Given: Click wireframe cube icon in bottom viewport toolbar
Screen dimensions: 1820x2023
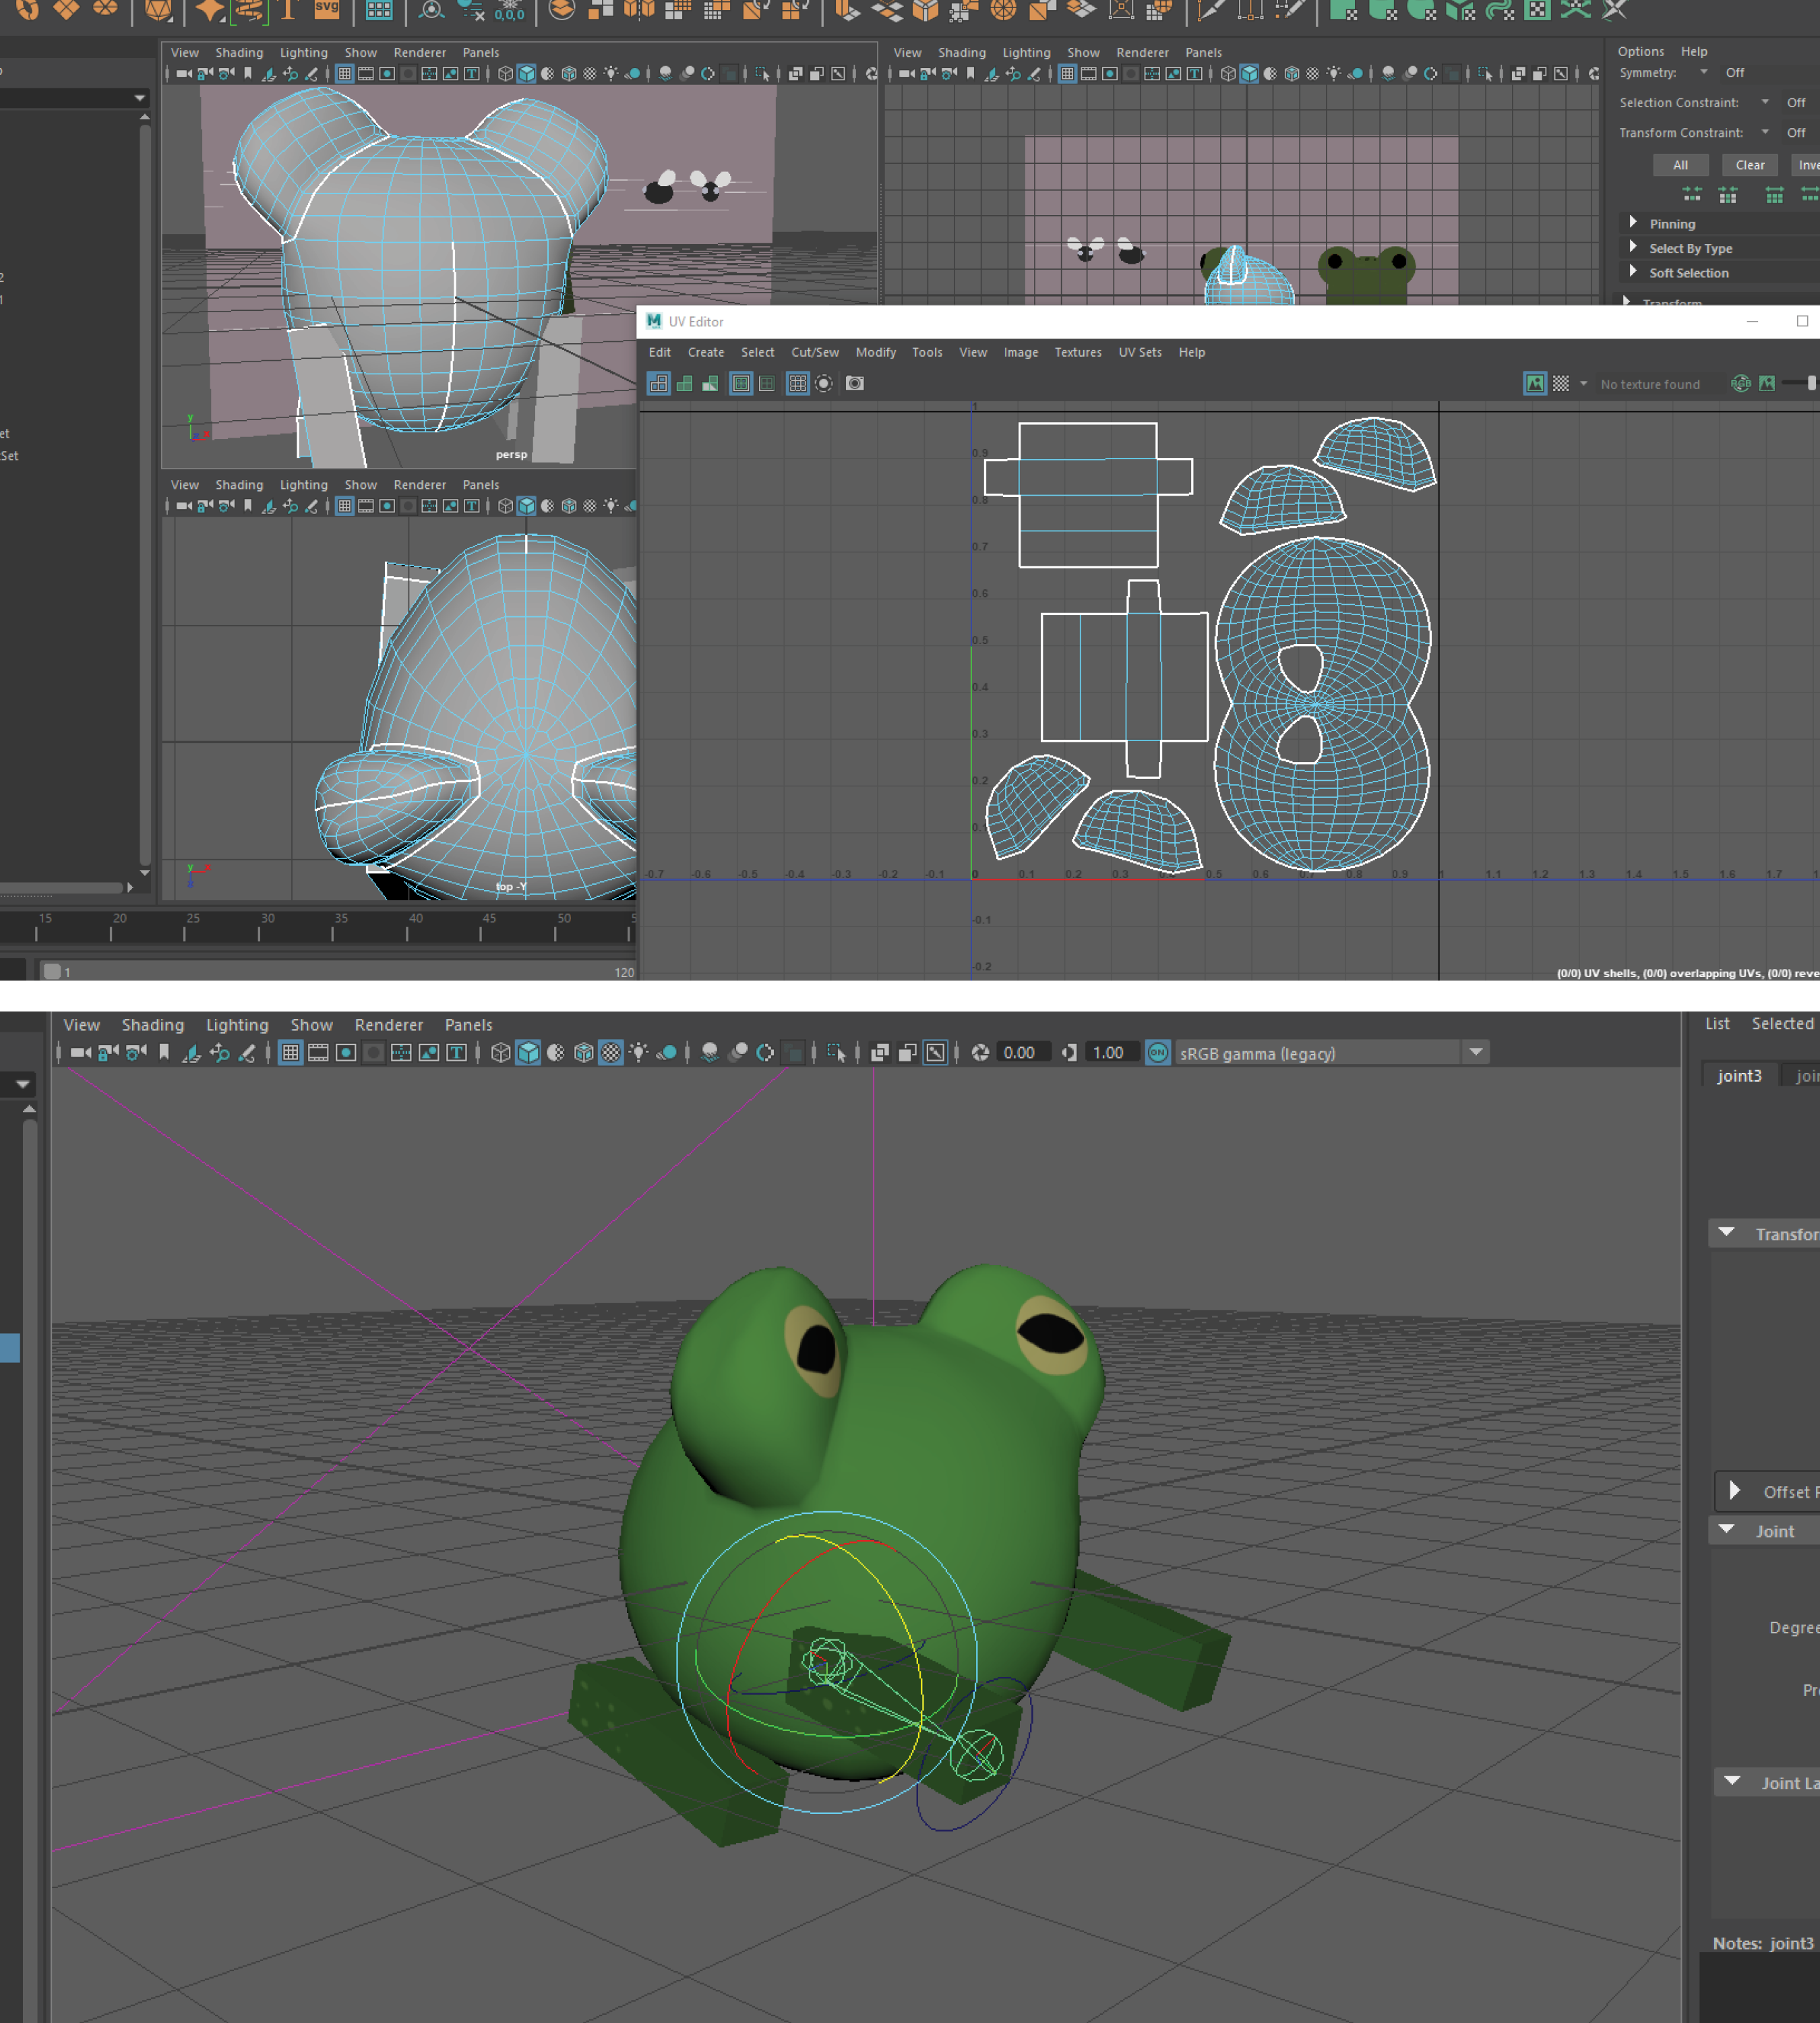Looking at the screenshot, I should click(x=501, y=1053).
